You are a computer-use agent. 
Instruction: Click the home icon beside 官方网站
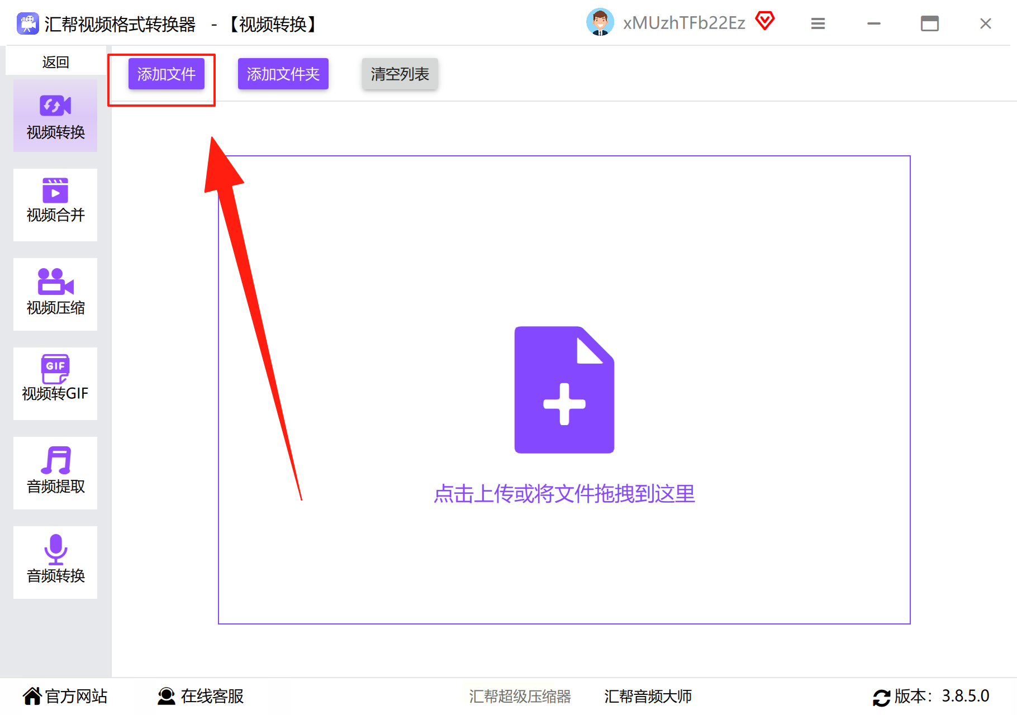click(32, 696)
